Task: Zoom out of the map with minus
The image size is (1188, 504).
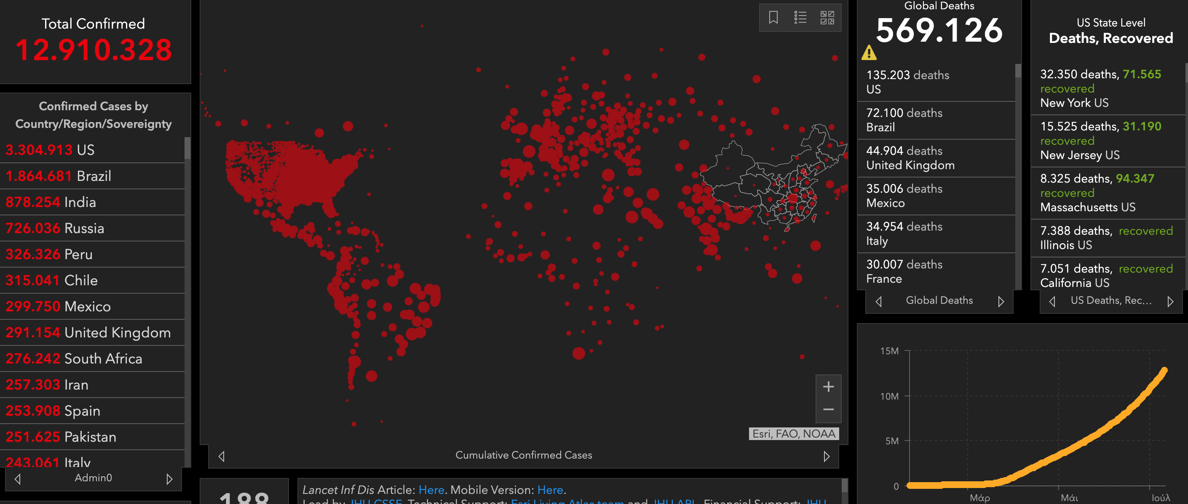Action: pos(828,410)
